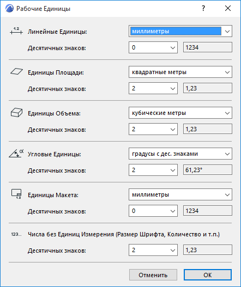Click the Отменить button
The image size is (241, 287).
tap(153, 275)
